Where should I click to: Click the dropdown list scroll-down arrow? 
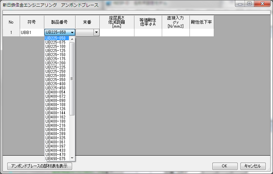click(x=72, y=158)
